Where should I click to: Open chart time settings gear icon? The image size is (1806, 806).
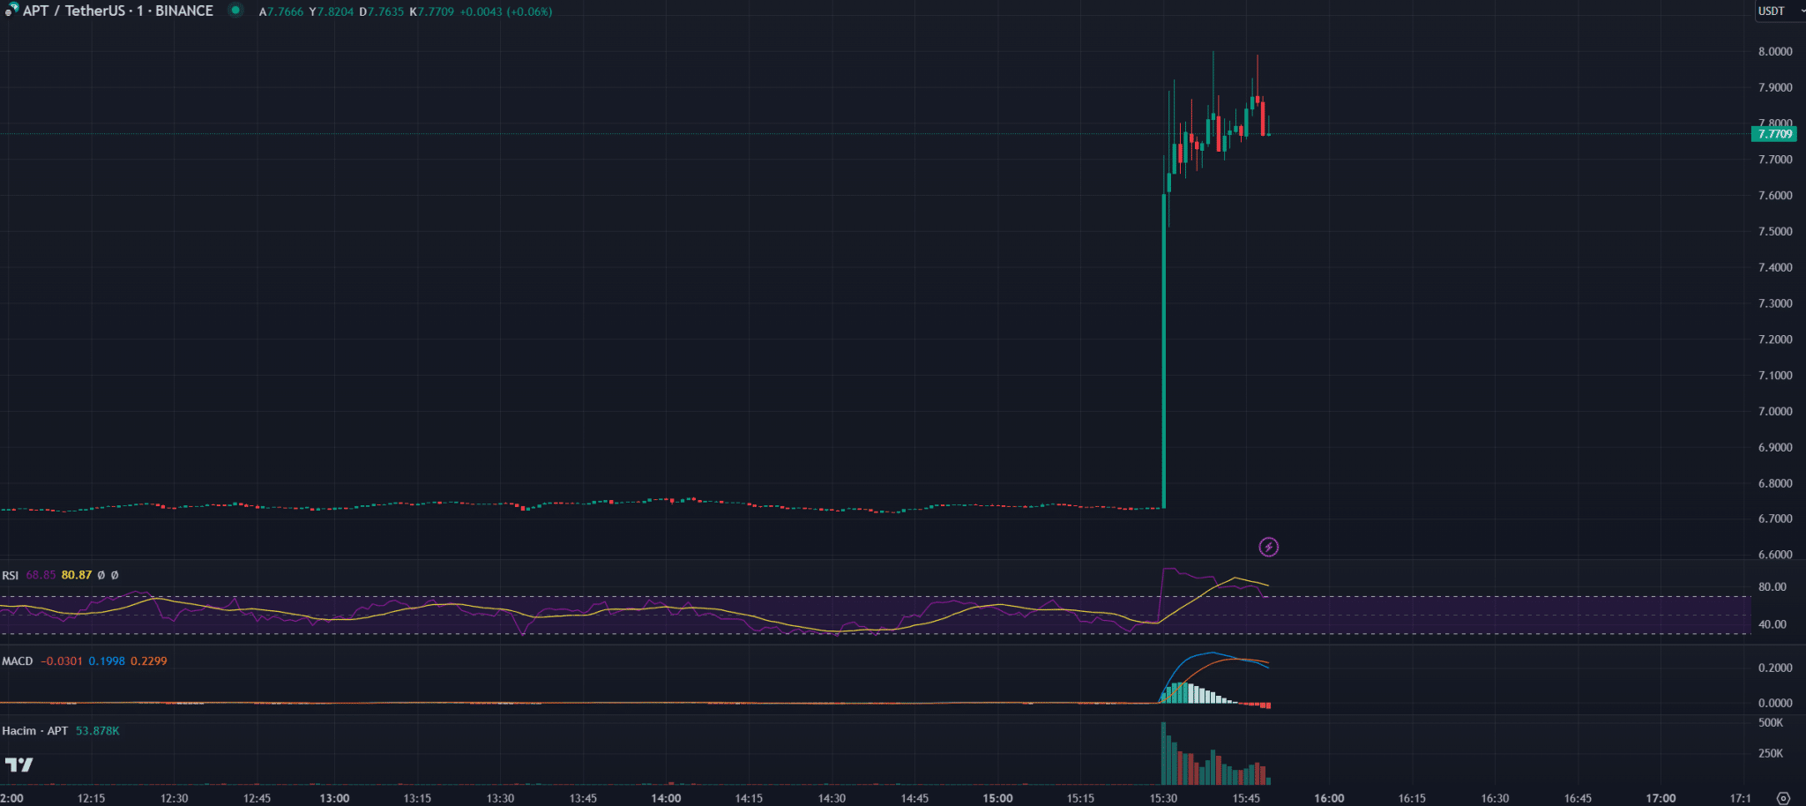(x=1783, y=798)
